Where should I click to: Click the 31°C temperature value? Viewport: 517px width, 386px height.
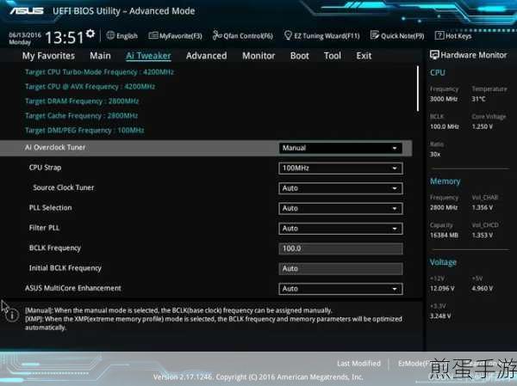pyautogui.click(x=478, y=99)
